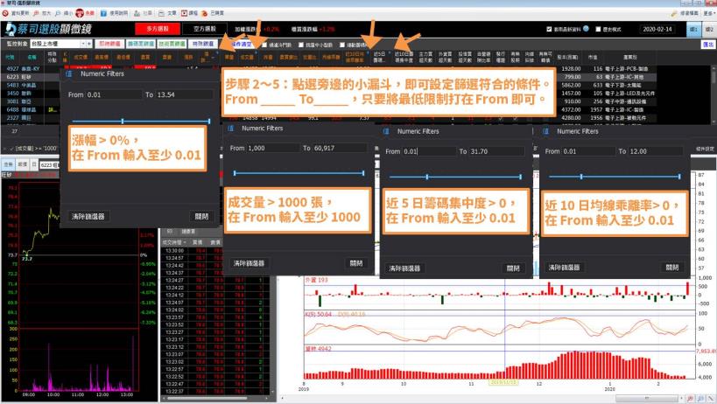717x404 pixels.
Task: Click the To field showing 60,917
Action: pos(340,149)
